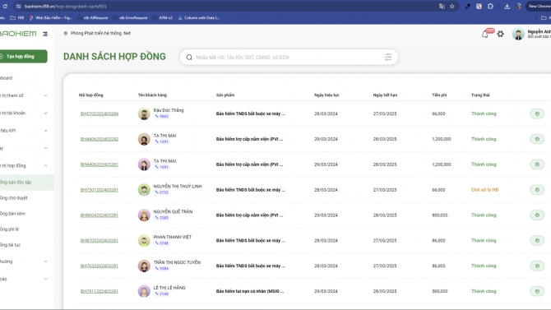Click view icon in Đậu Đức Thắng row
This screenshot has width=551, height=310.
click(x=537, y=113)
